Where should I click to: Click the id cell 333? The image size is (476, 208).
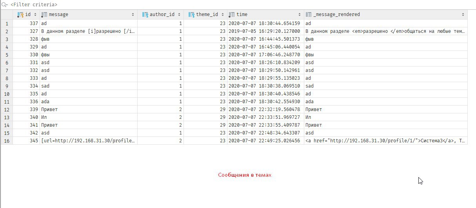click(26, 78)
